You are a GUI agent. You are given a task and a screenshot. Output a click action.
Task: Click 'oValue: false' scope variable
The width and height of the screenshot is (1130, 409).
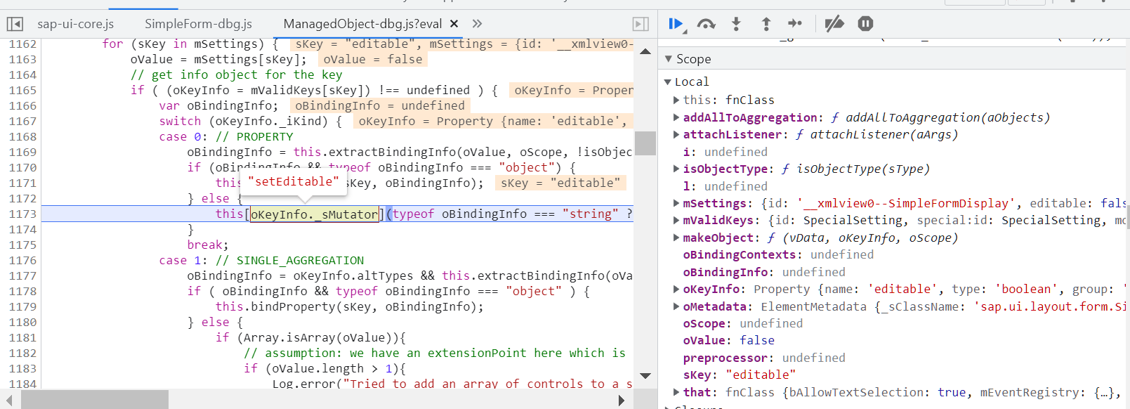pos(728,340)
